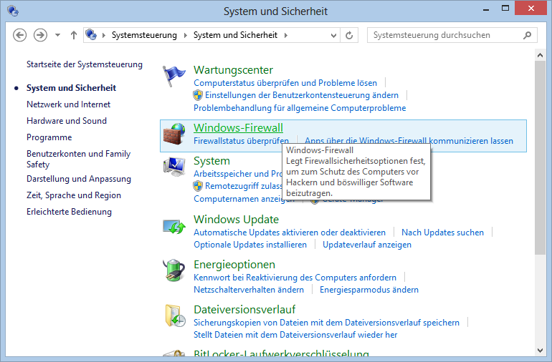Expand the chevron after System und Sicherheit breadcrumb
This screenshot has width=552, height=362.
(x=286, y=35)
